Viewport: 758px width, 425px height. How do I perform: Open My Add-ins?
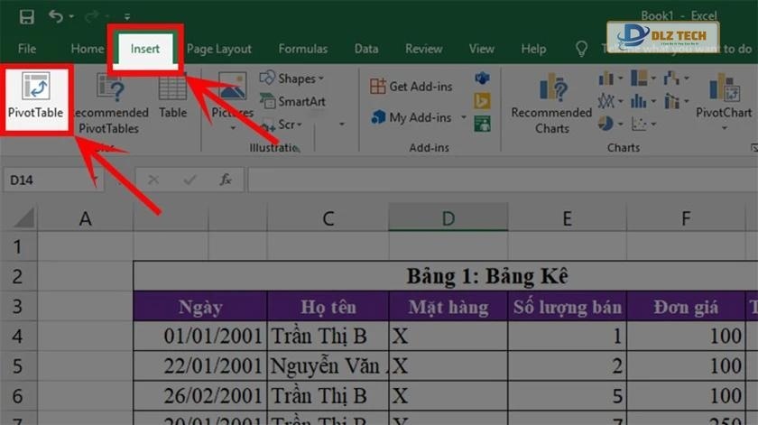tap(411, 117)
